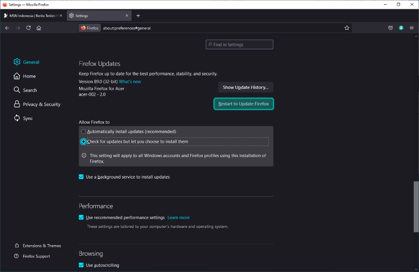419x272 pixels.
Task: Click the Find in Settings search field
Action: (x=239, y=45)
